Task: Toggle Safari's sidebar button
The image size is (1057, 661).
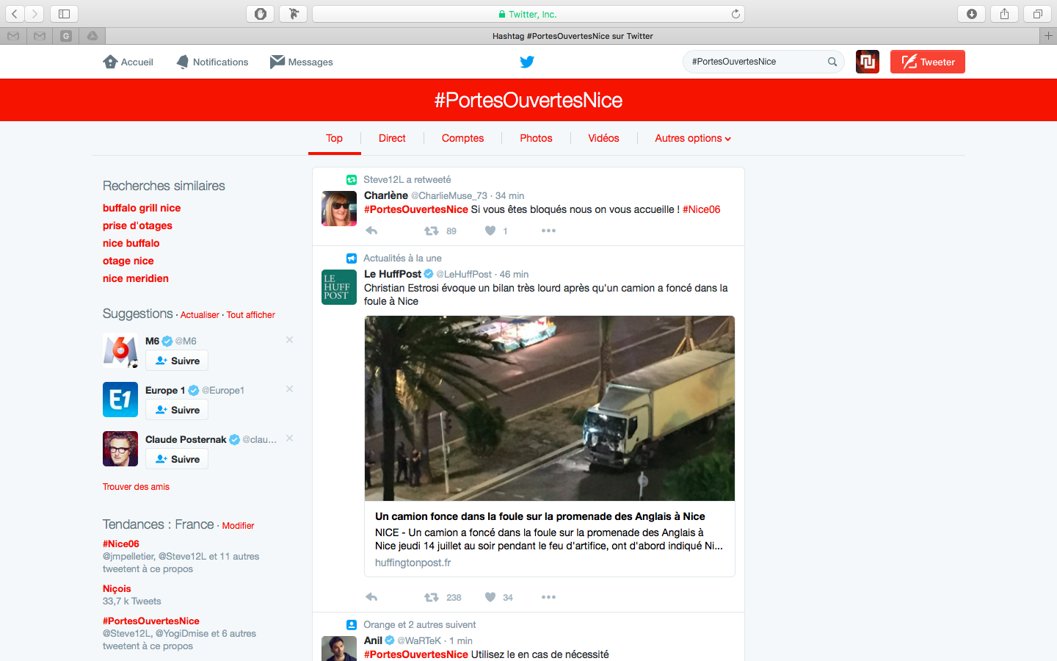Action: (x=64, y=14)
